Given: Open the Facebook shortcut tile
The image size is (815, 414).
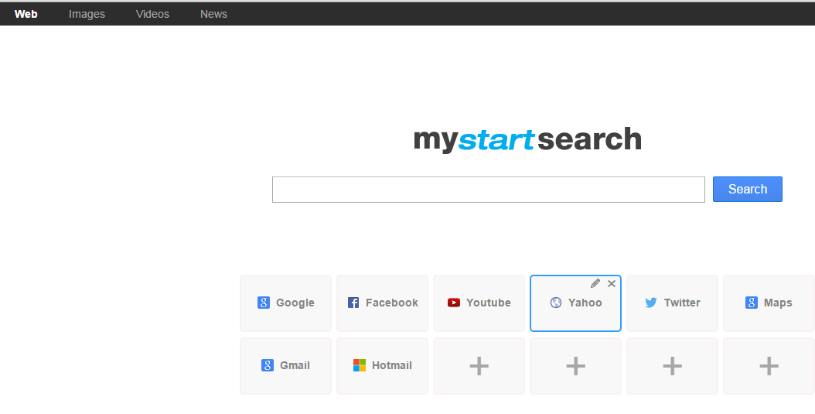Looking at the screenshot, I should click(383, 303).
